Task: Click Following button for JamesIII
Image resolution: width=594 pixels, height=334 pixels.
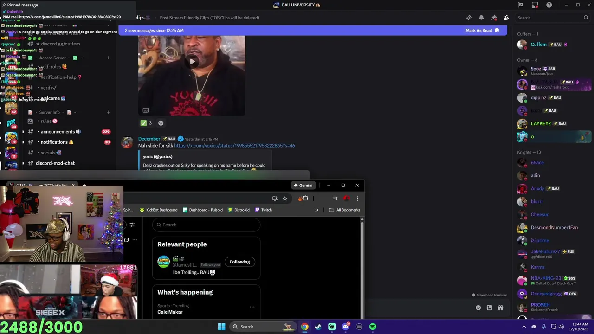Action: click(x=239, y=262)
